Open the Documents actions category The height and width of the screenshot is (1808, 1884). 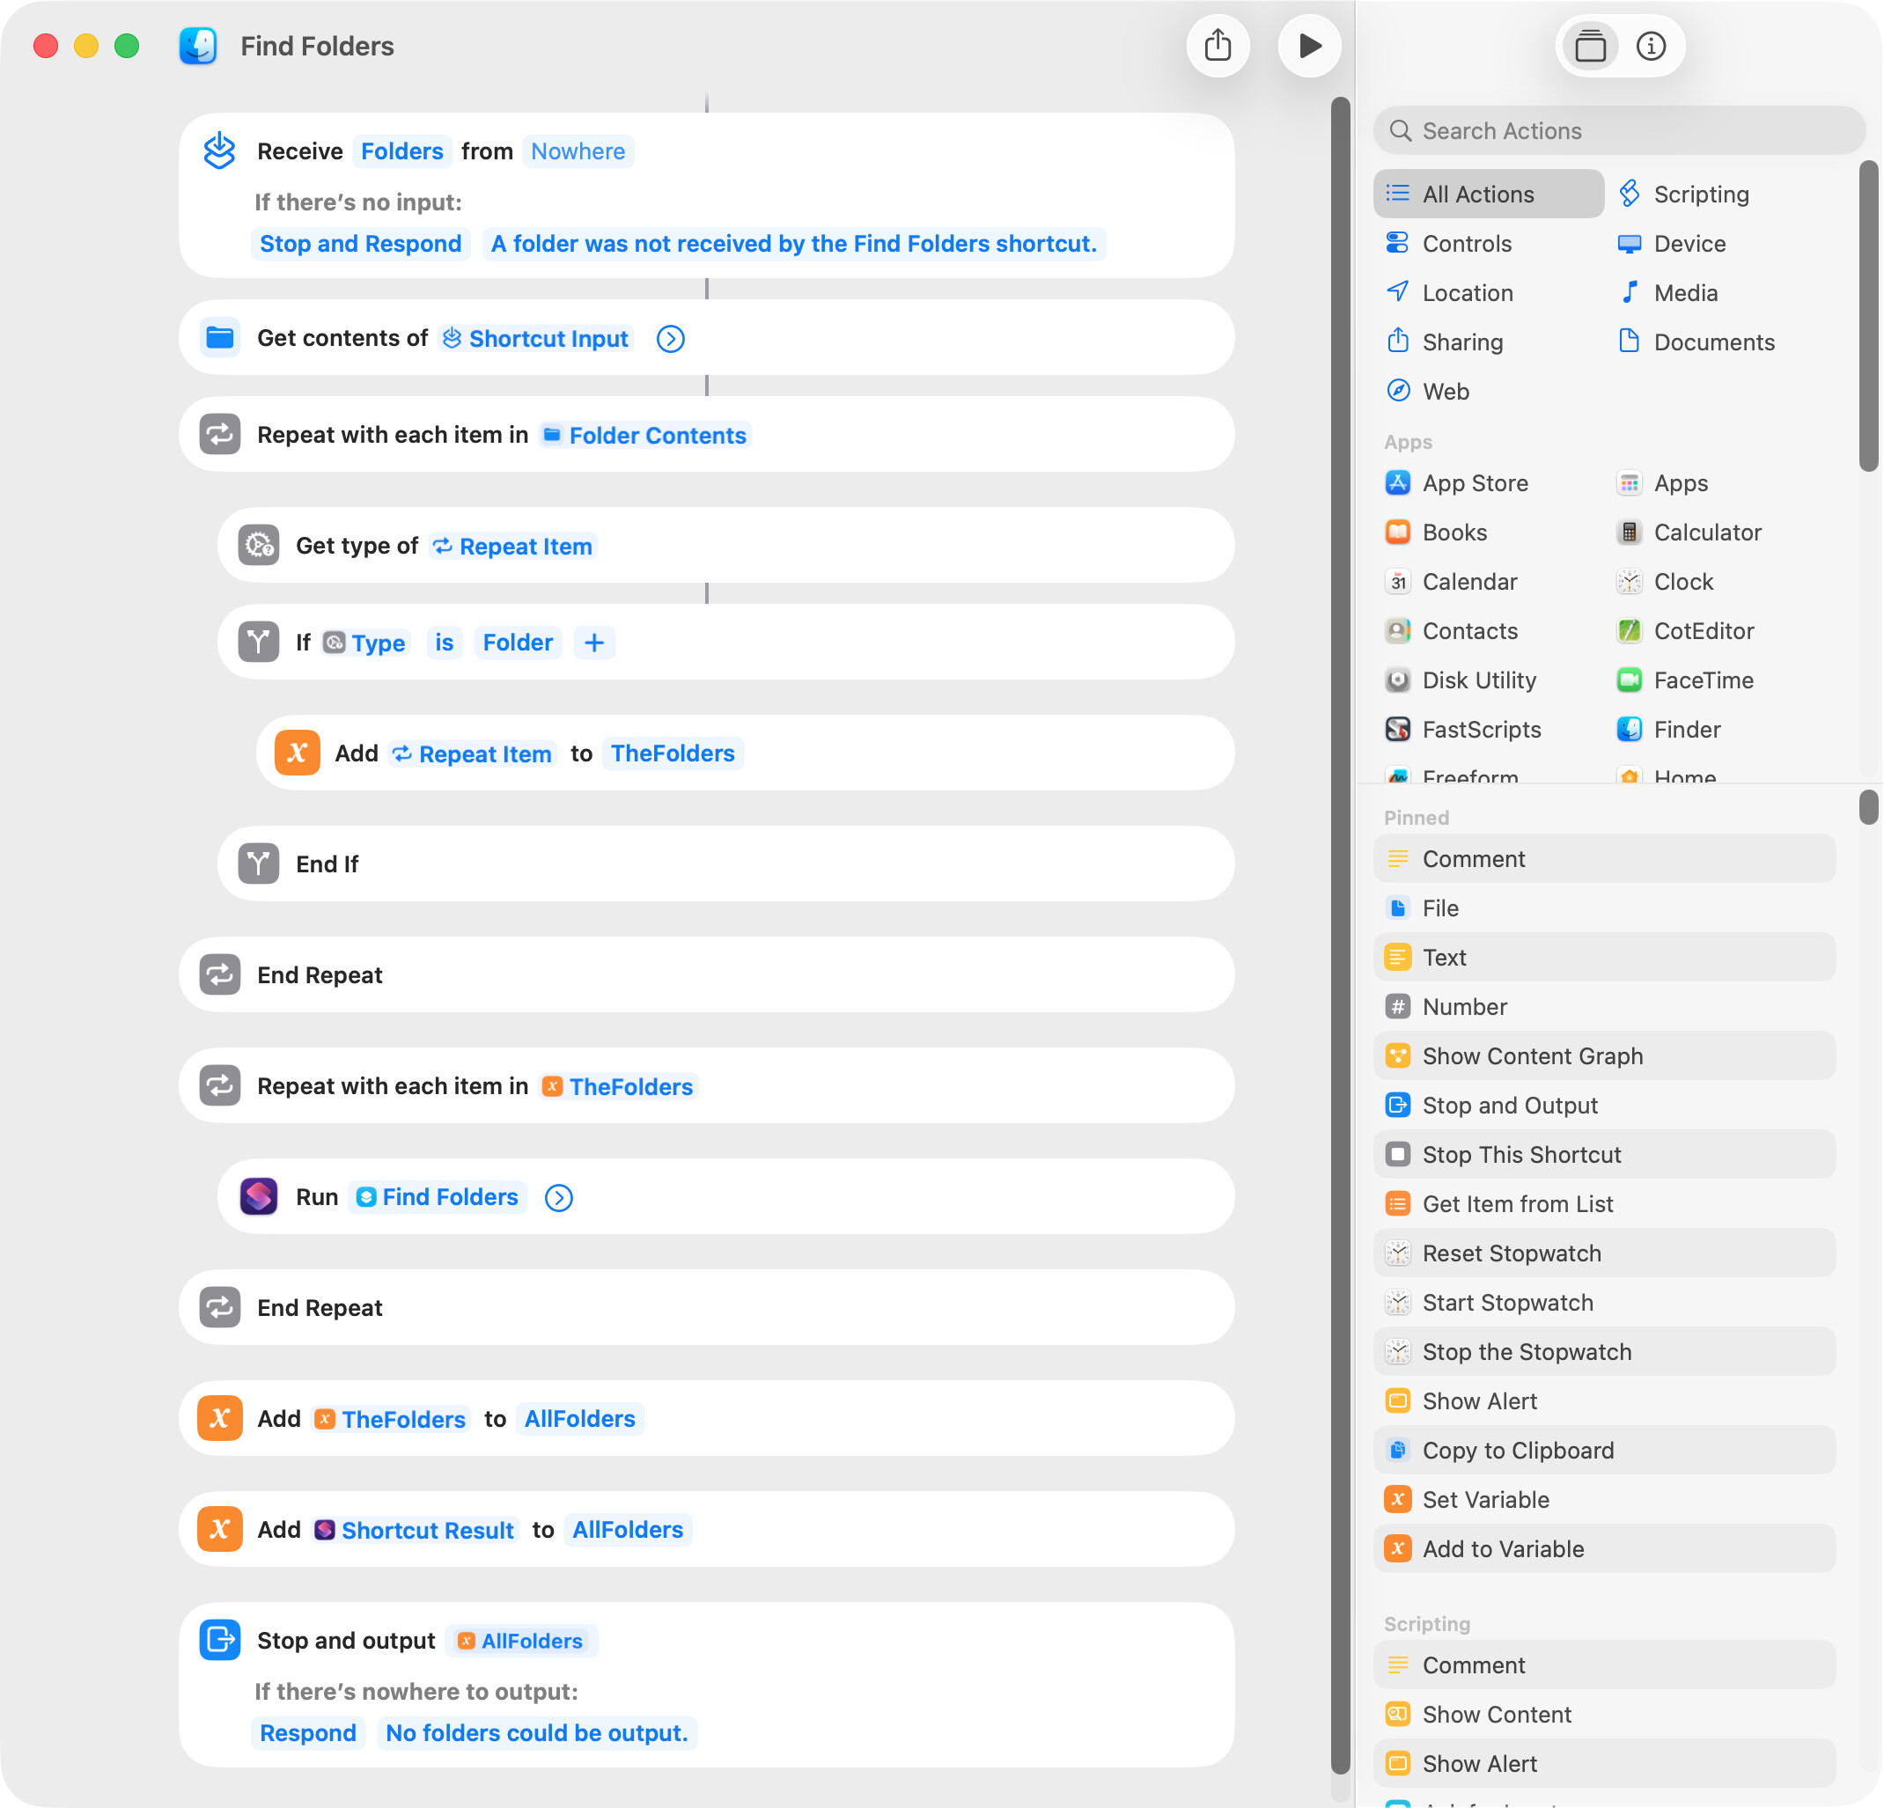click(x=1713, y=342)
